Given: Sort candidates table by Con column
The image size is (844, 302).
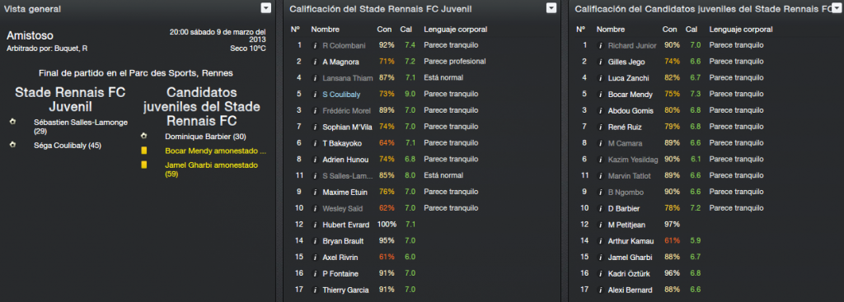Looking at the screenshot, I should coord(669,30).
